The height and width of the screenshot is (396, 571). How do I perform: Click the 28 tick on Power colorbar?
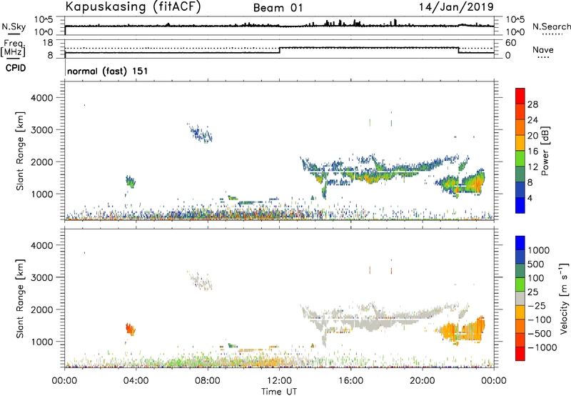click(532, 104)
